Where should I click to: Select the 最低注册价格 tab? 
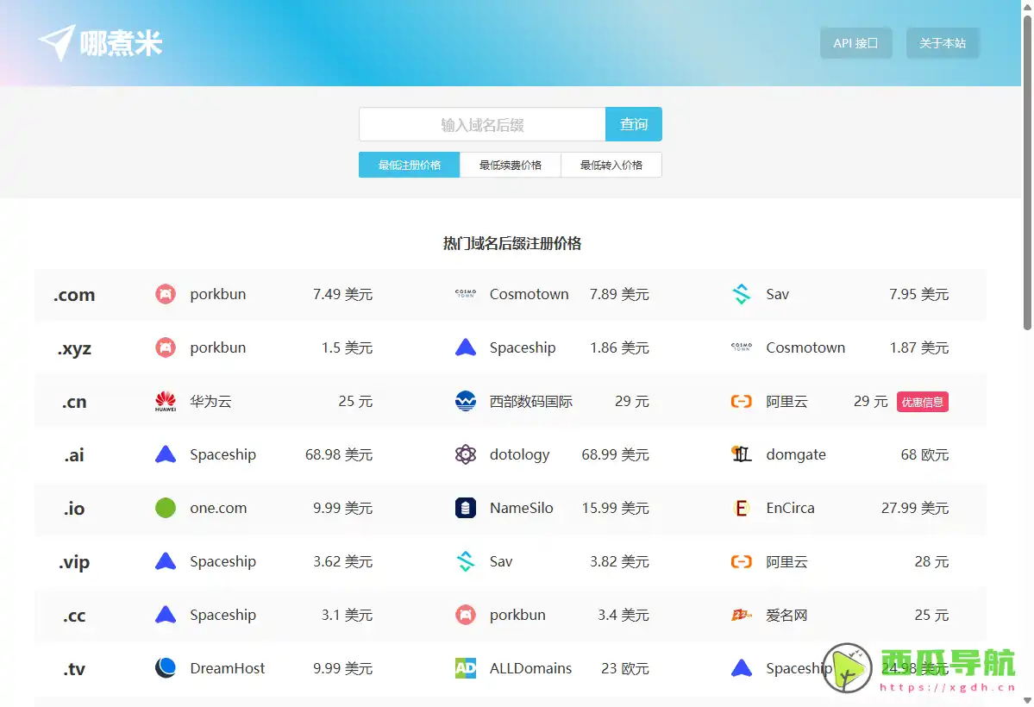(410, 165)
